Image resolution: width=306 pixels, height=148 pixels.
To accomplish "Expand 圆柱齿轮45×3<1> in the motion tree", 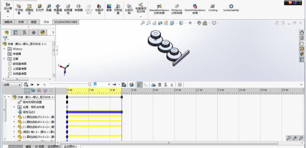I will tap(14, 122).
